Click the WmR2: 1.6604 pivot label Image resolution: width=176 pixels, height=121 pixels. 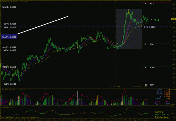(9, 7)
